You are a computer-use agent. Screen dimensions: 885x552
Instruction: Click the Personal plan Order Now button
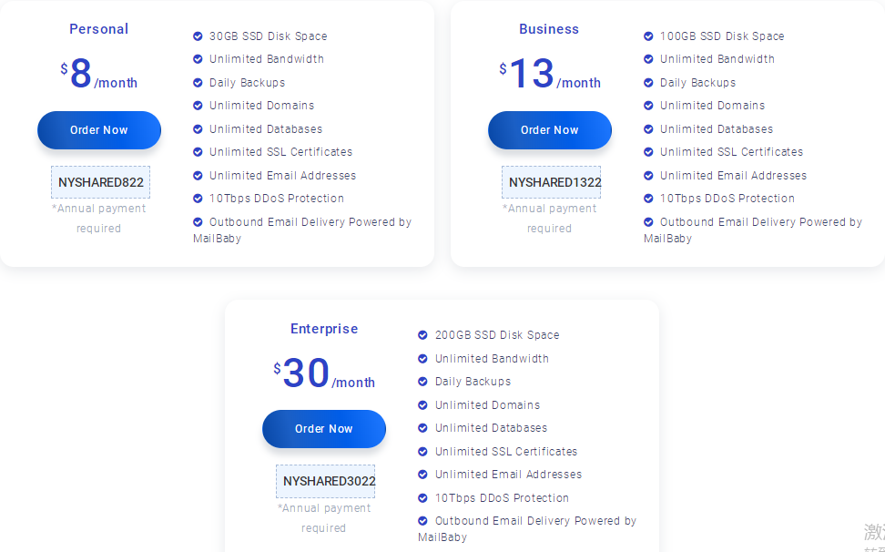click(x=99, y=130)
